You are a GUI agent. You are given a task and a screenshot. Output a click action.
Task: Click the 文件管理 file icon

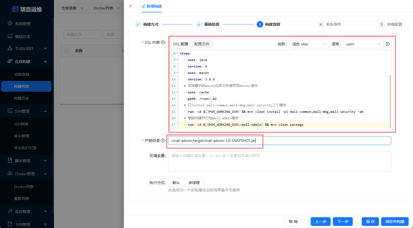[x=9, y=224]
